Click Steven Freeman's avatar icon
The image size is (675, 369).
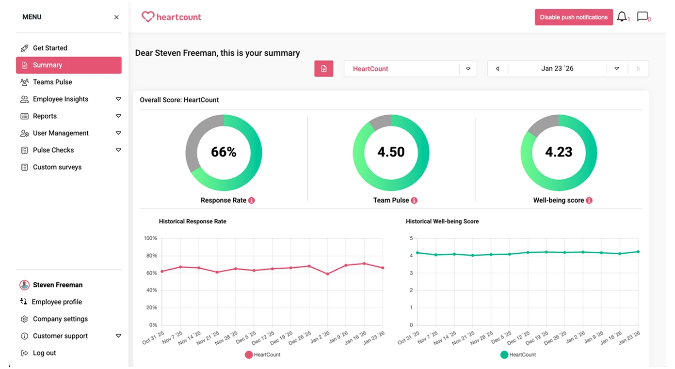24,285
